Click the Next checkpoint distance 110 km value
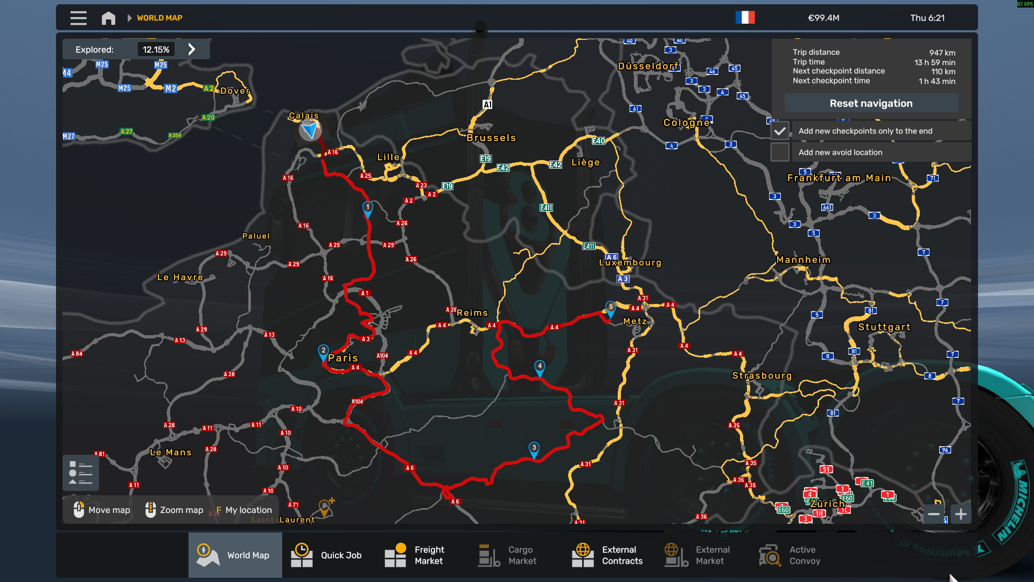The width and height of the screenshot is (1034, 582). [x=943, y=72]
